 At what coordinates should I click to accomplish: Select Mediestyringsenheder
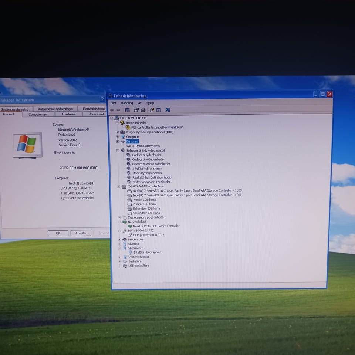point(147,173)
